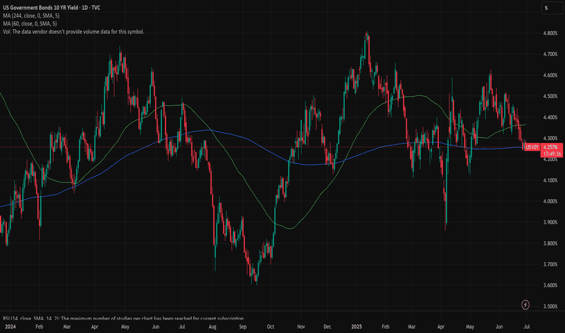
Task: Click the 4.257% current price label
Action: tap(550, 147)
